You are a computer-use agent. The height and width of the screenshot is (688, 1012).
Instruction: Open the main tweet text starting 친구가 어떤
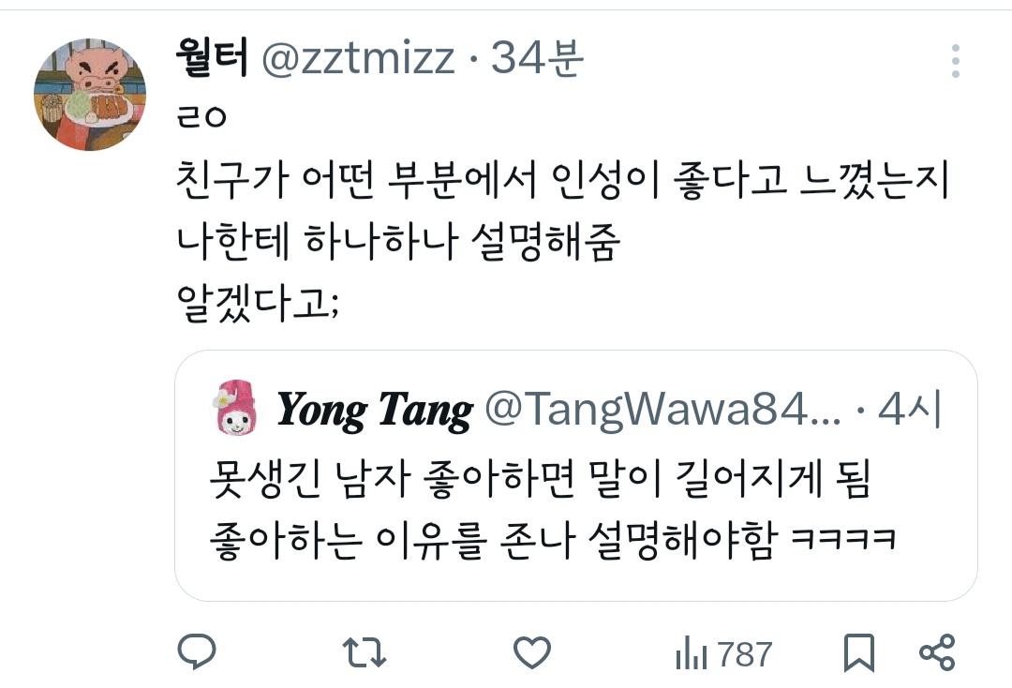click(561, 210)
